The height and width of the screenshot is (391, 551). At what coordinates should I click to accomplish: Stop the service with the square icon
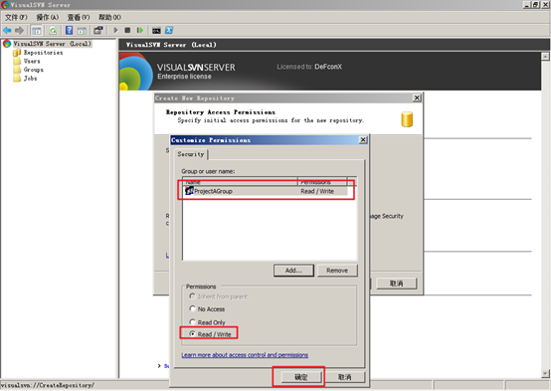[x=127, y=30]
